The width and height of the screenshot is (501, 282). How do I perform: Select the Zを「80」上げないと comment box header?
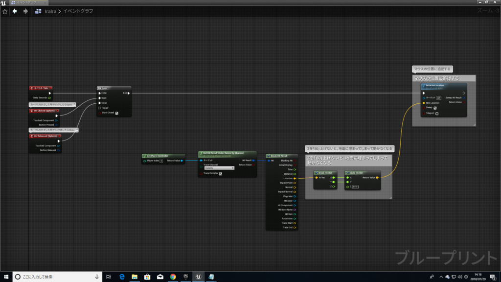click(x=348, y=161)
